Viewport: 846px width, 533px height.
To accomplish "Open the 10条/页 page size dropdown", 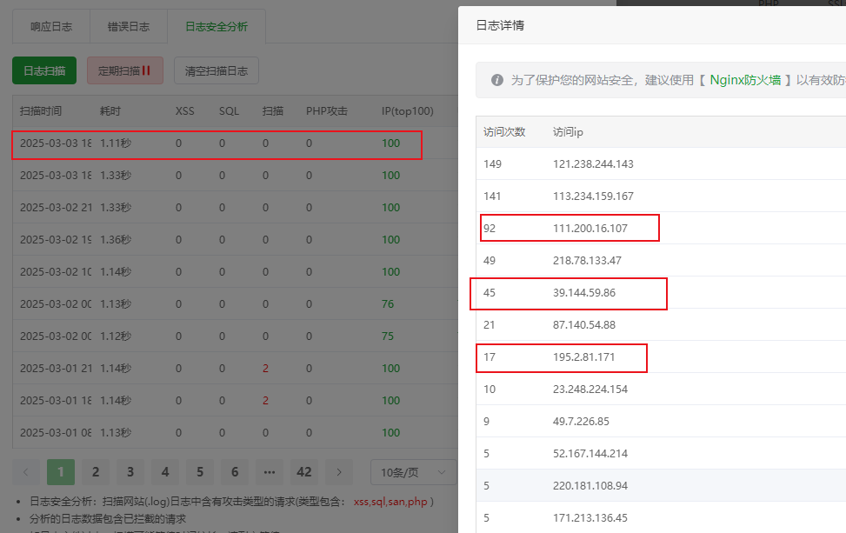I will click(x=413, y=472).
